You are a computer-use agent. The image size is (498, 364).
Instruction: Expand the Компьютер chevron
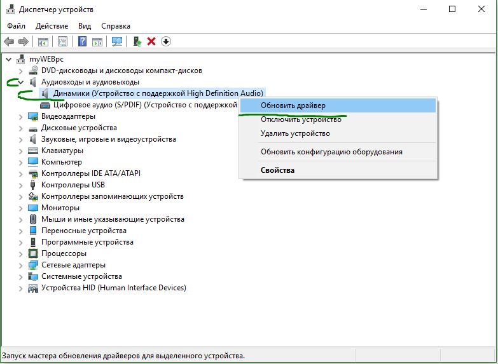click(21, 163)
